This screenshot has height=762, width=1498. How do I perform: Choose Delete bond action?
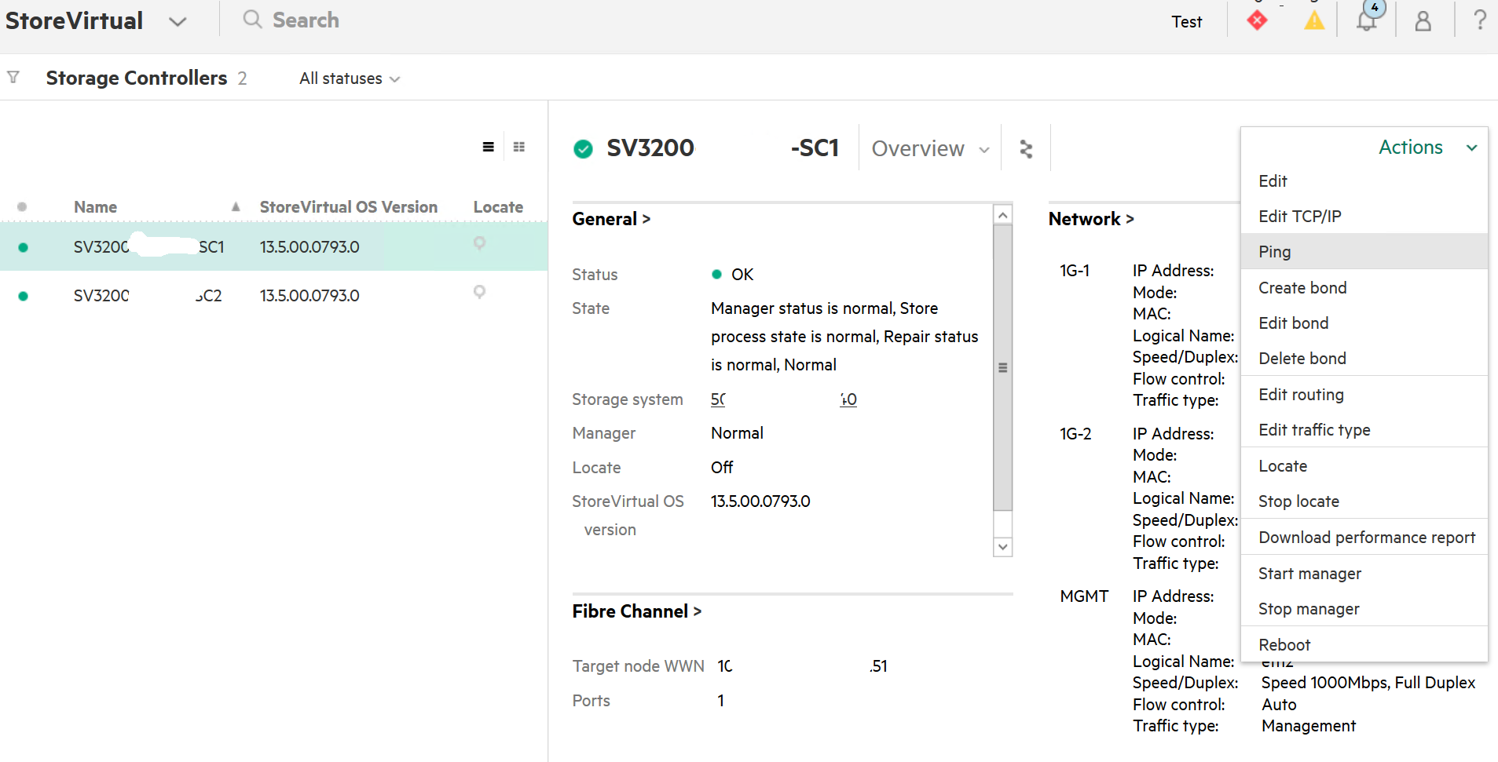1364,359
